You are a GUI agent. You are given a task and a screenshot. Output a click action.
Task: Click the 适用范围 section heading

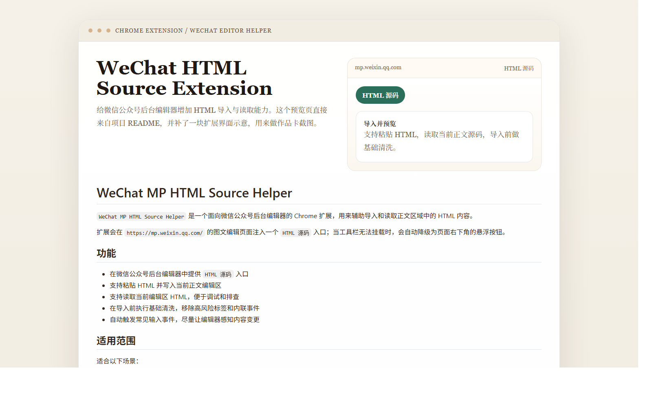(x=116, y=341)
